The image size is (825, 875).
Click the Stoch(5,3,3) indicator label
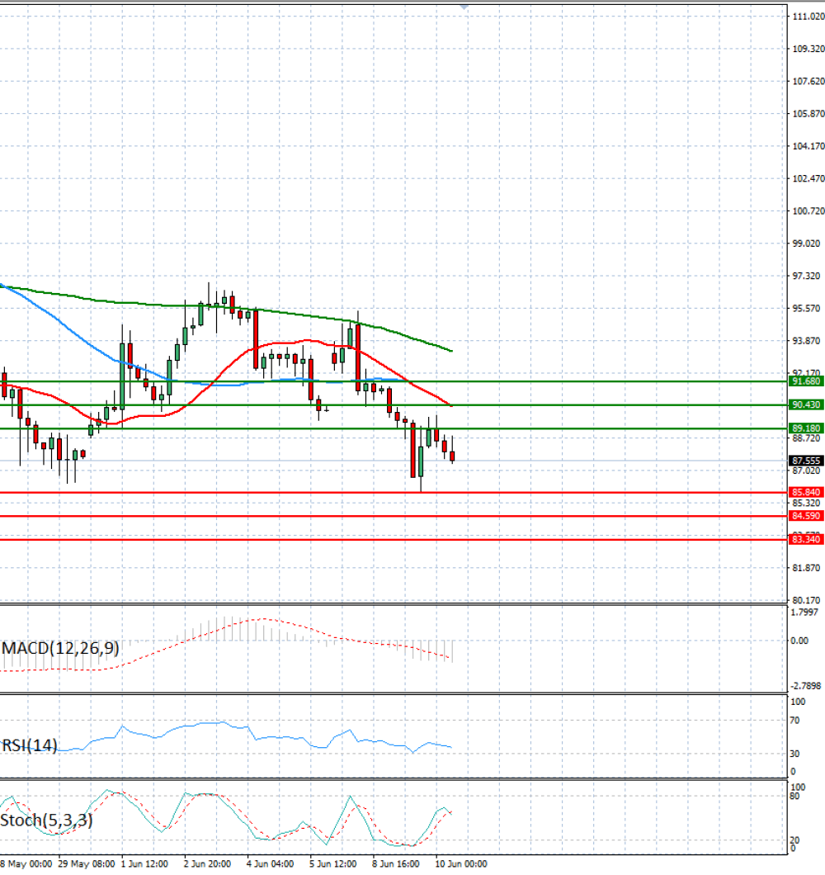pyautogui.click(x=46, y=820)
